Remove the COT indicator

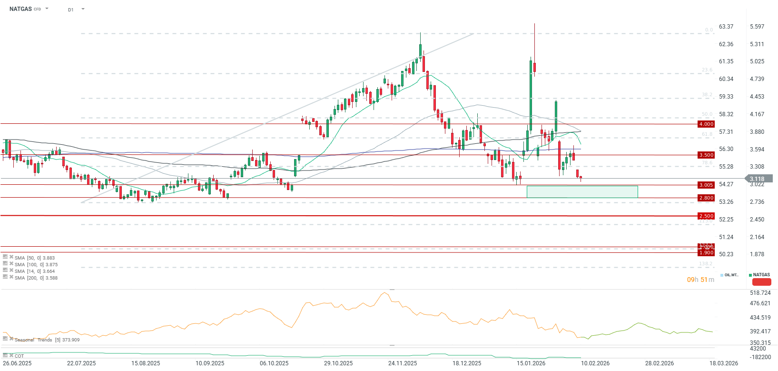click(11, 355)
